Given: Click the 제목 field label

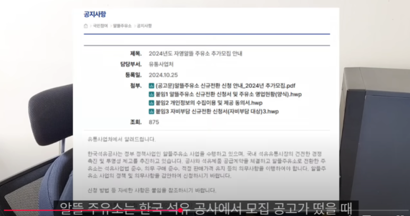Looking at the screenshot, I should pos(136,53).
